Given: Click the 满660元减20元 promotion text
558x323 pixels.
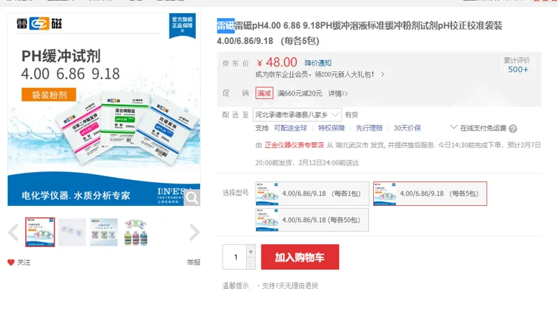Looking at the screenshot, I should coord(300,93).
